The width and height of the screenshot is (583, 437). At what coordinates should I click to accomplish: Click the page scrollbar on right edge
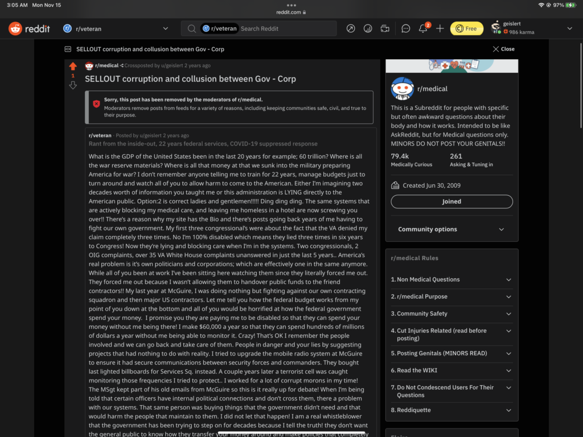tap(581, 85)
